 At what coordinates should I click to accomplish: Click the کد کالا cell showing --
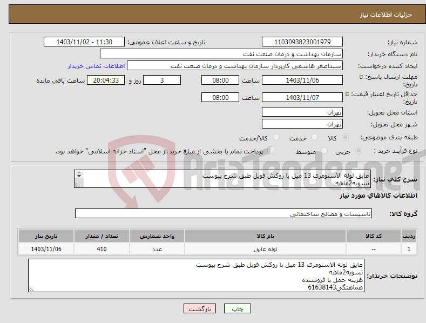point(374,249)
